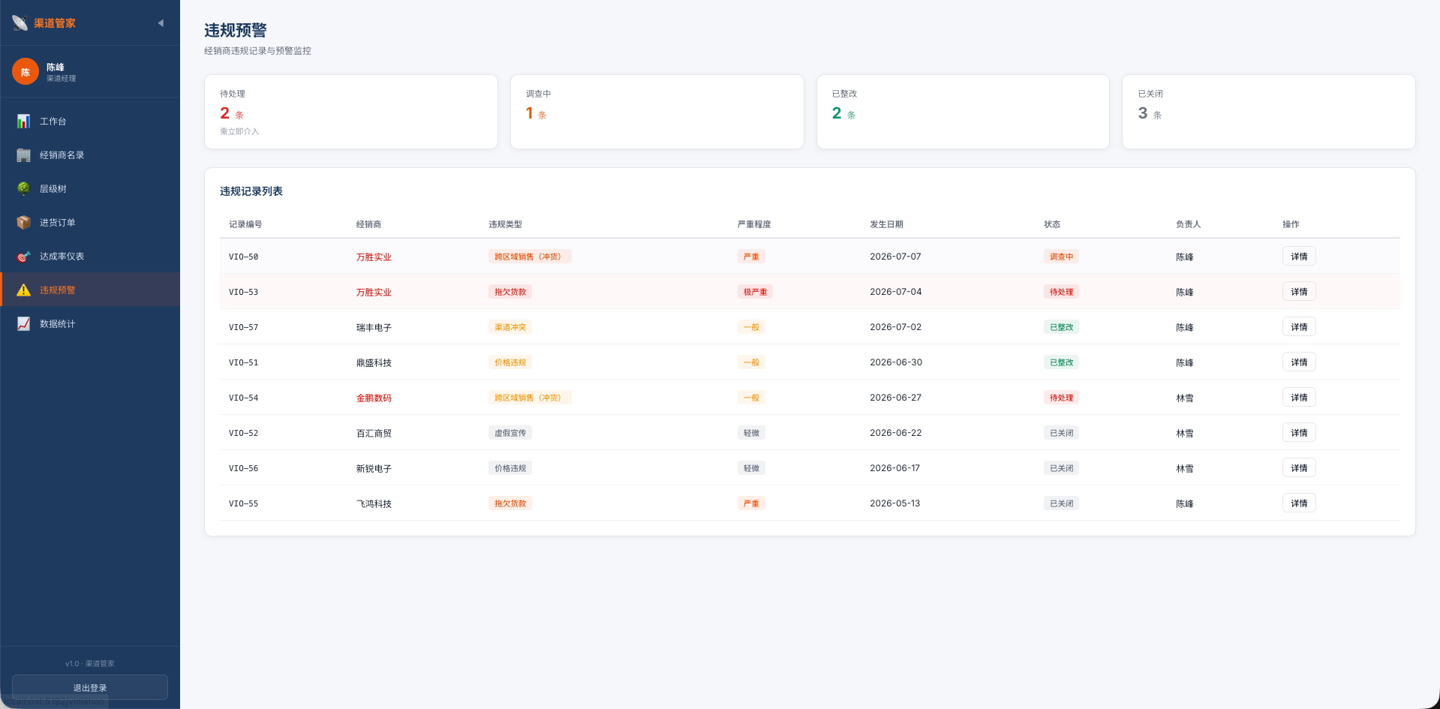Click the 调查中 status tag of VIO-50

(x=1061, y=257)
